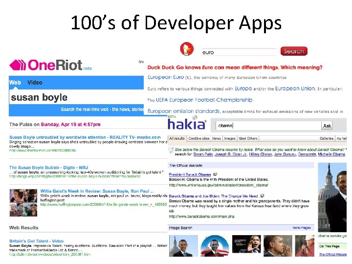Select the Meet Others tab
This screenshot has width=352, height=264.
tap(248, 138)
